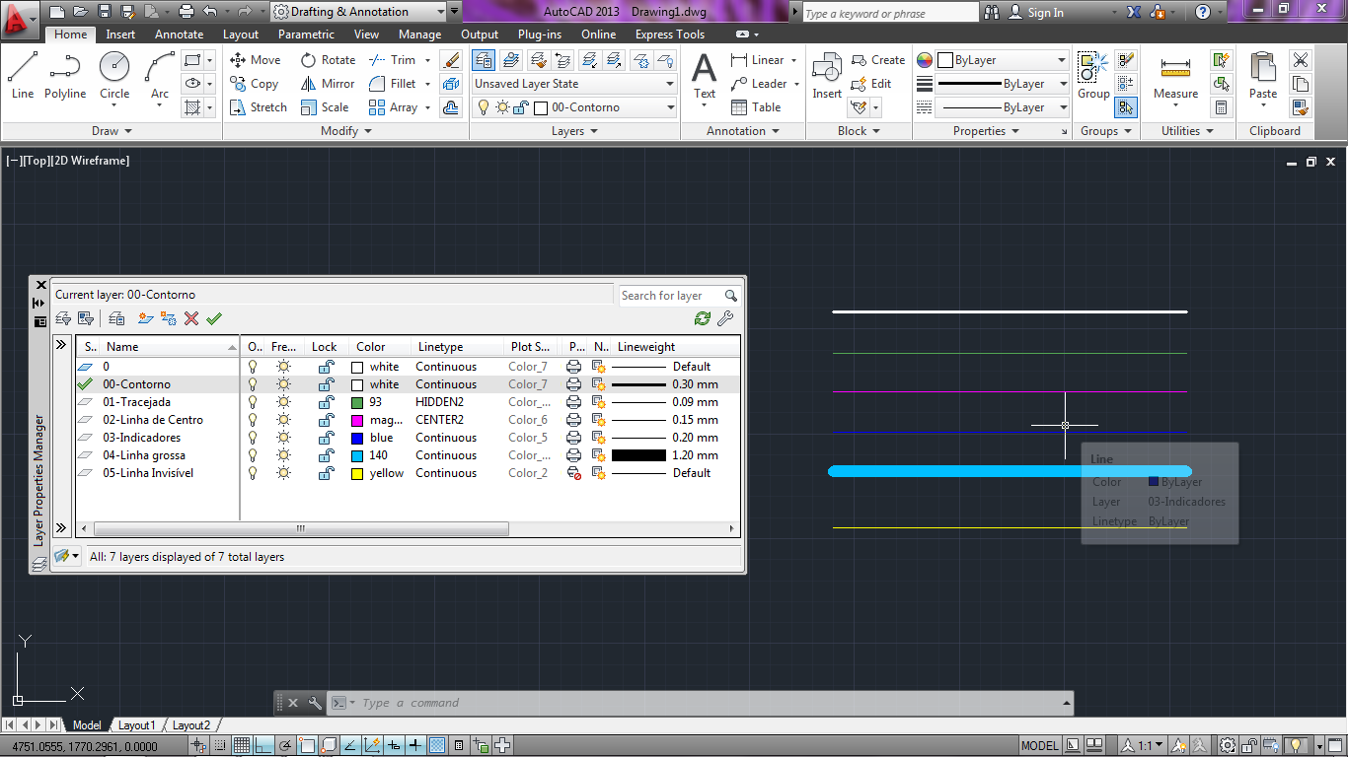
Task: Toggle lock on 03-Indicadores layer
Action: point(325,438)
